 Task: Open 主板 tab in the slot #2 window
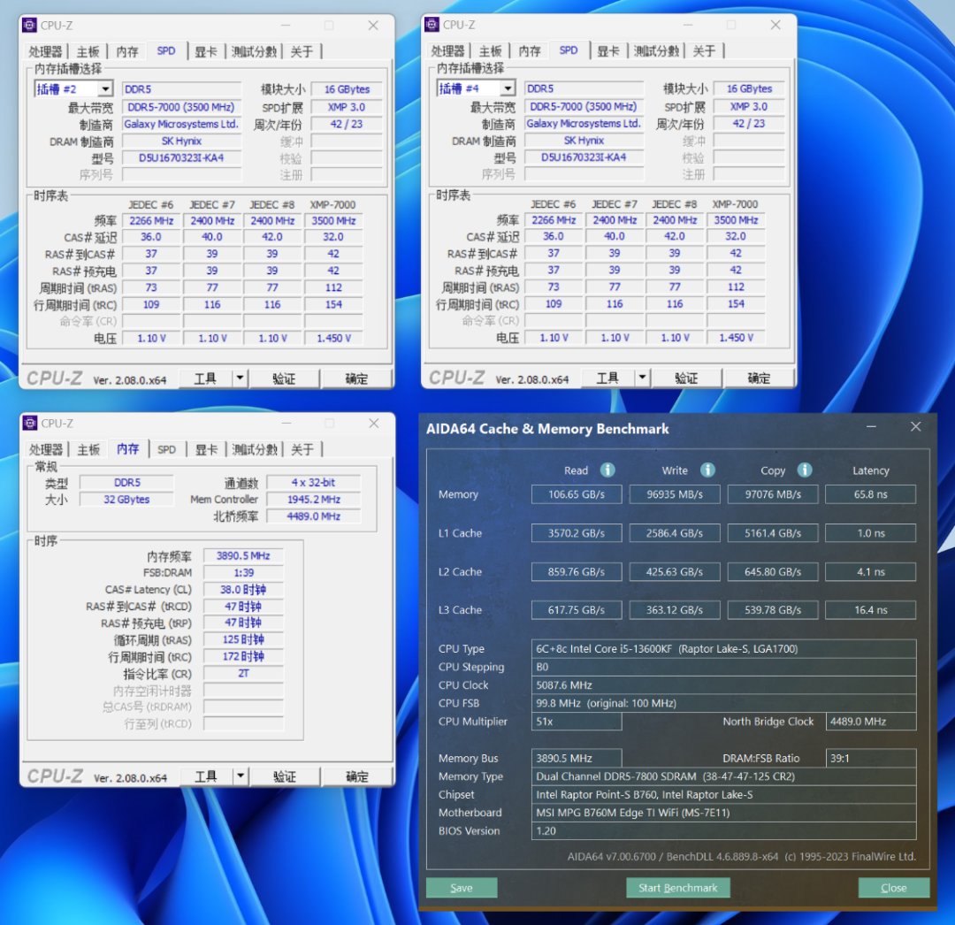coord(88,52)
